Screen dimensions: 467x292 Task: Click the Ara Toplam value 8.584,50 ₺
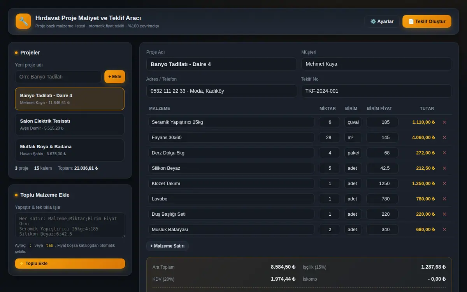283,267
